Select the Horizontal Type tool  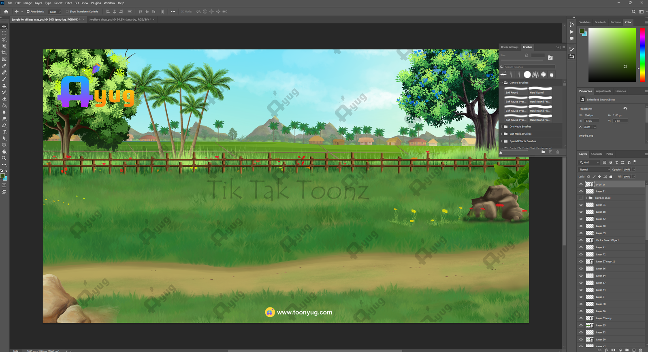click(4, 132)
